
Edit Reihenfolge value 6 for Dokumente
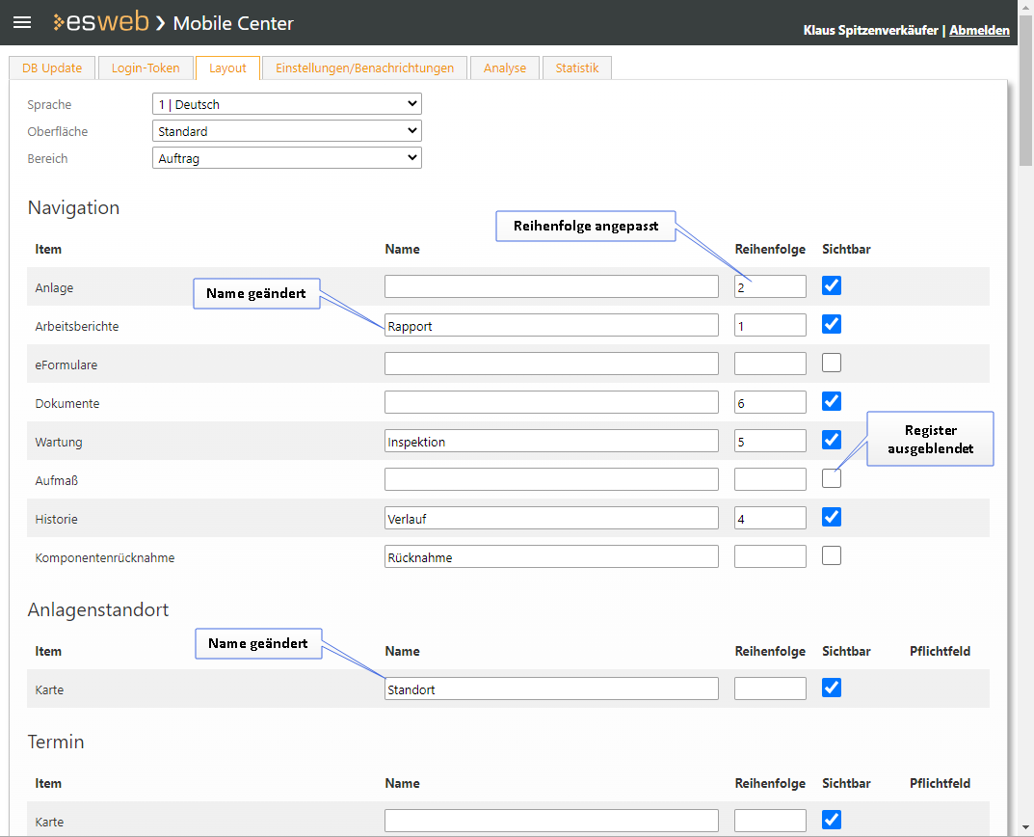pyautogui.click(x=770, y=403)
